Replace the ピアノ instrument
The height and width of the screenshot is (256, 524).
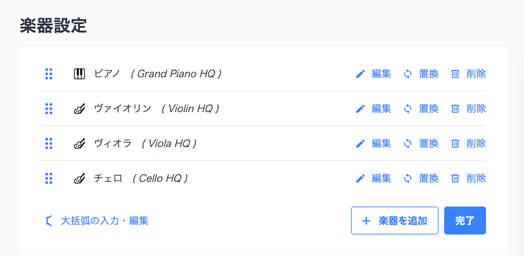pos(421,74)
